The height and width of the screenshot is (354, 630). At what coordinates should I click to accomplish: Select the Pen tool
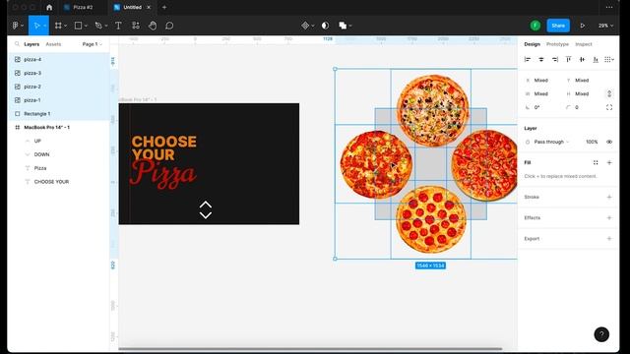coord(98,26)
